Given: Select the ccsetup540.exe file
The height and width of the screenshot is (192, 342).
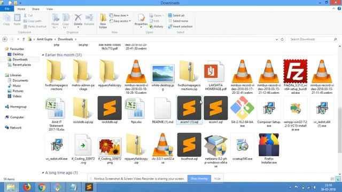Looking at the screenshot, I should click(x=242, y=147).
